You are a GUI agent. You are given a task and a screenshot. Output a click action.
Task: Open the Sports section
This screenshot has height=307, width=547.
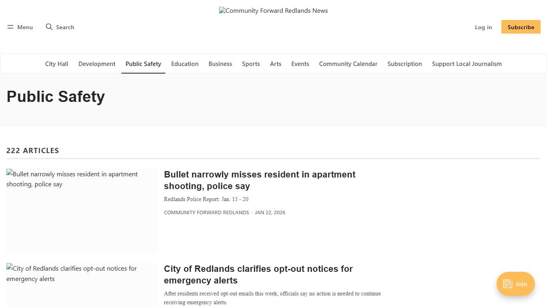pyautogui.click(x=251, y=64)
